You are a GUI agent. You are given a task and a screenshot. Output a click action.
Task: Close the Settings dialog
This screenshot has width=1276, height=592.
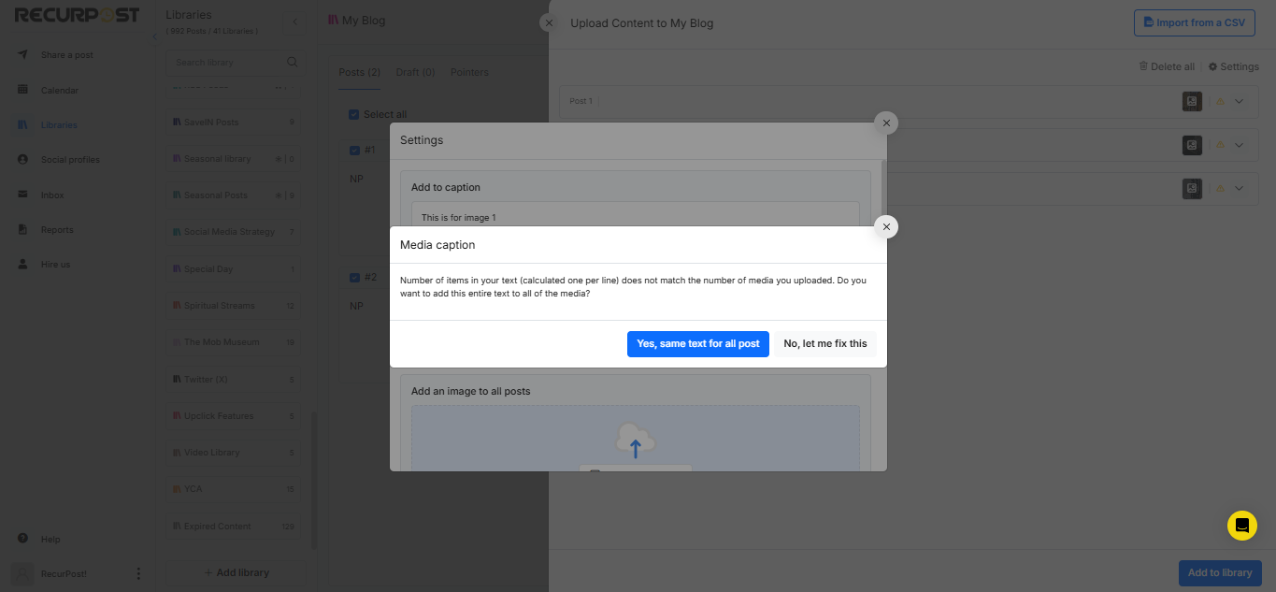pos(886,123)
